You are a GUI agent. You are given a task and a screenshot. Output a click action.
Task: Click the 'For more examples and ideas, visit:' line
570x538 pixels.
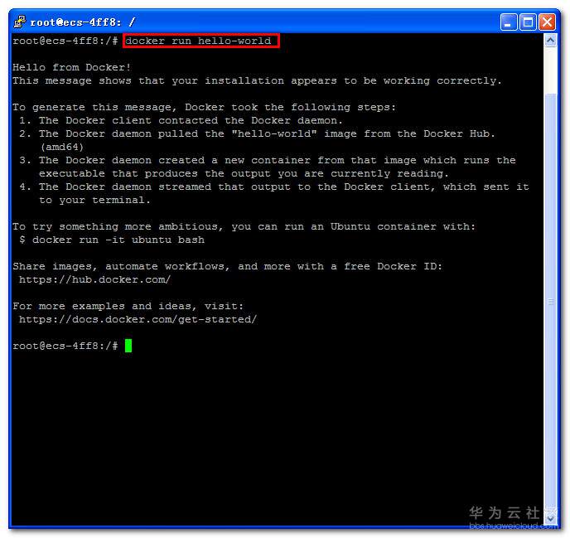128,306
